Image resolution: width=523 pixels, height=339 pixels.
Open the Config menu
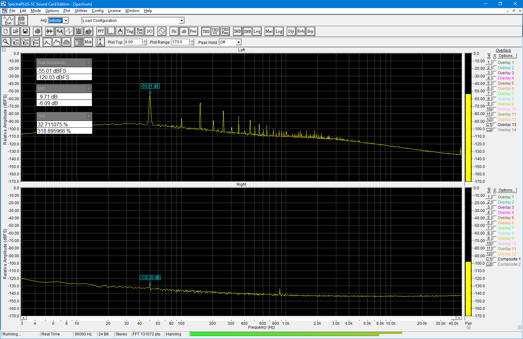pos(98,11)
